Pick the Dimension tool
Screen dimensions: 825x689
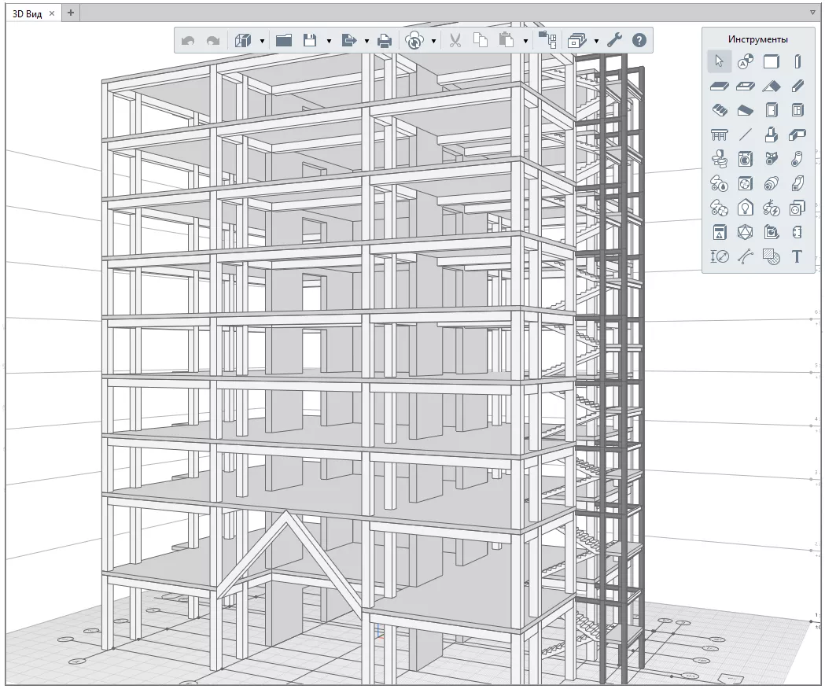pos(720,256)
